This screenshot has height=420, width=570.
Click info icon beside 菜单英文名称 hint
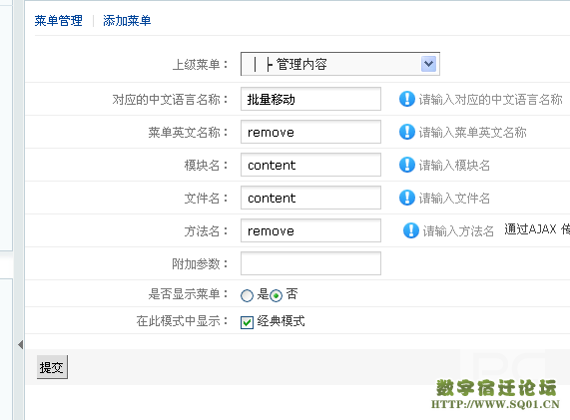(x=406, y=132)
